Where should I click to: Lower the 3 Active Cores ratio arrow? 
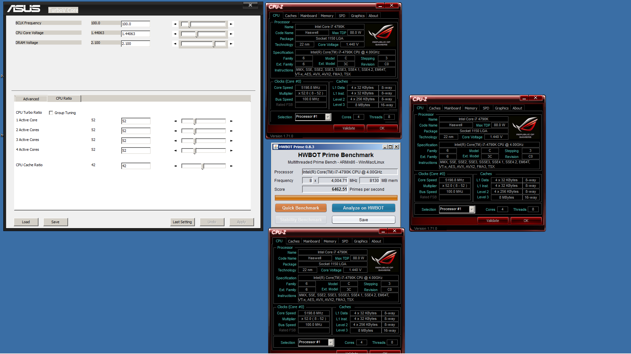pos(175,141)
